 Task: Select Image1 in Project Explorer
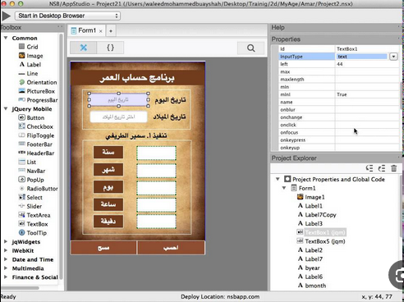coord(311,197)
